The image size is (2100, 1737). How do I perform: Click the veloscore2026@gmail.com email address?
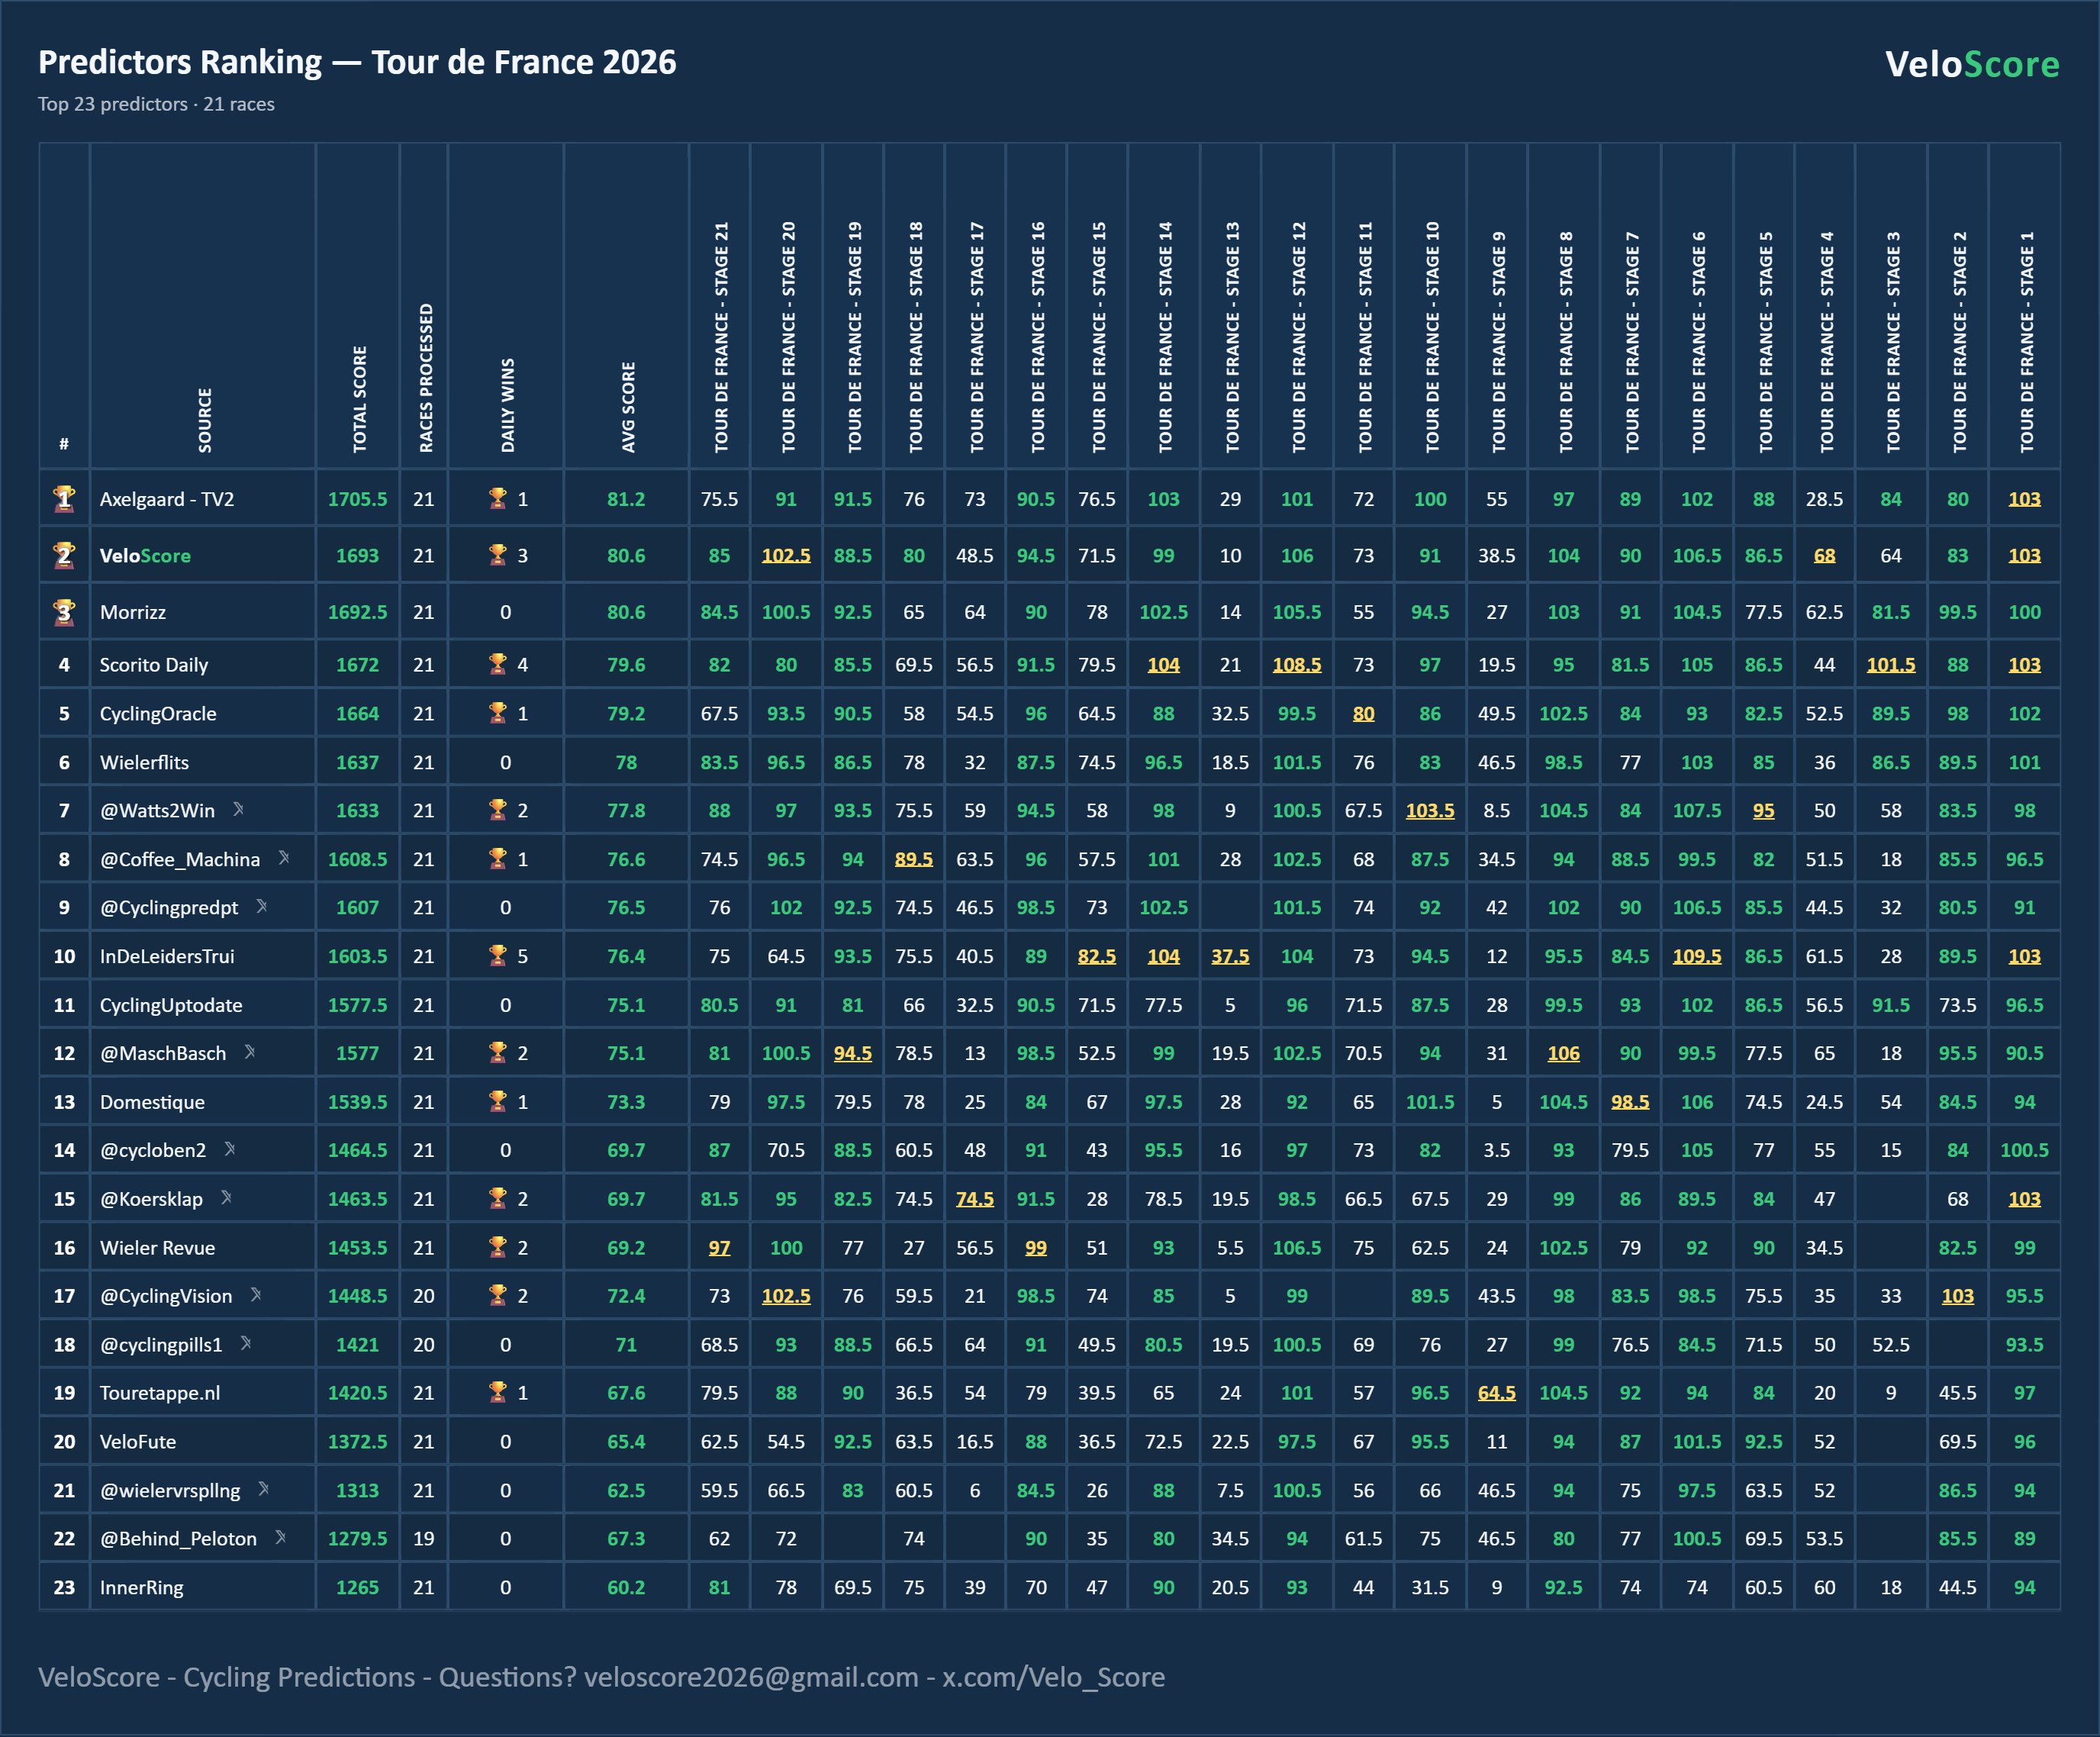(751, 1677)
